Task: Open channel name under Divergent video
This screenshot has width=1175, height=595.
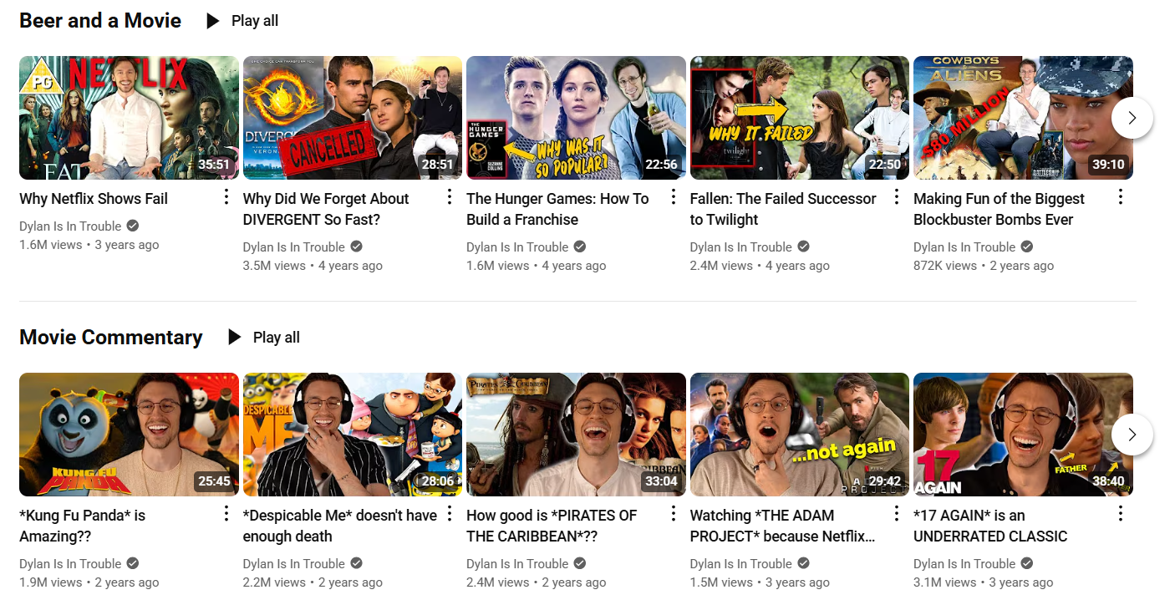Action: (294, 247)
